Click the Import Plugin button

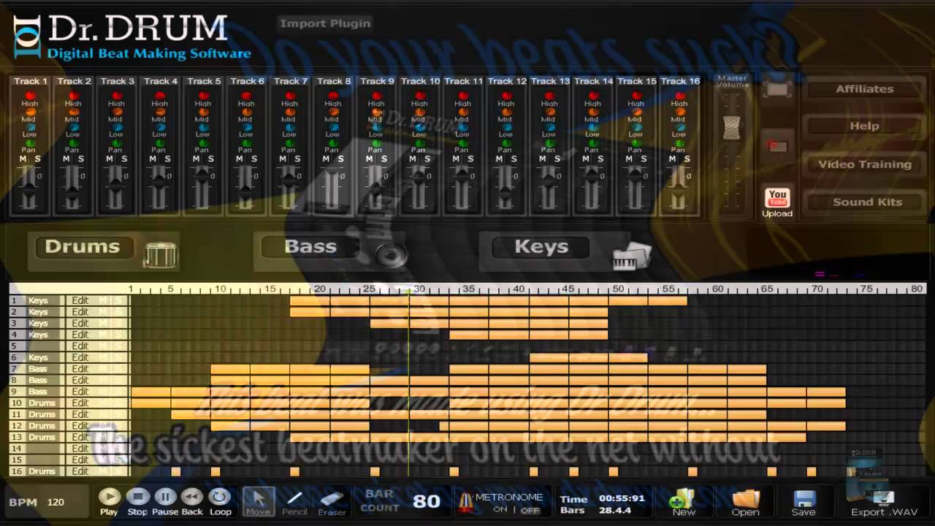pos(325,23)
